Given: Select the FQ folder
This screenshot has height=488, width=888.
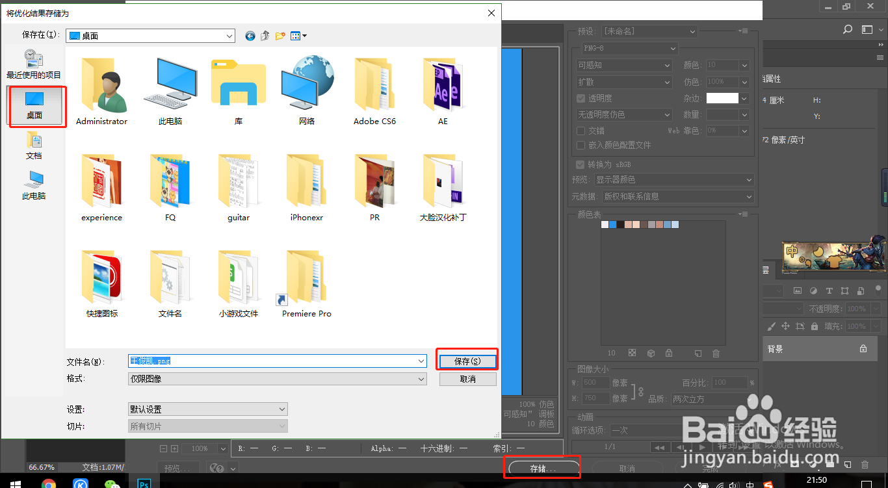Looking at the screenshot, I should (170, 187).
